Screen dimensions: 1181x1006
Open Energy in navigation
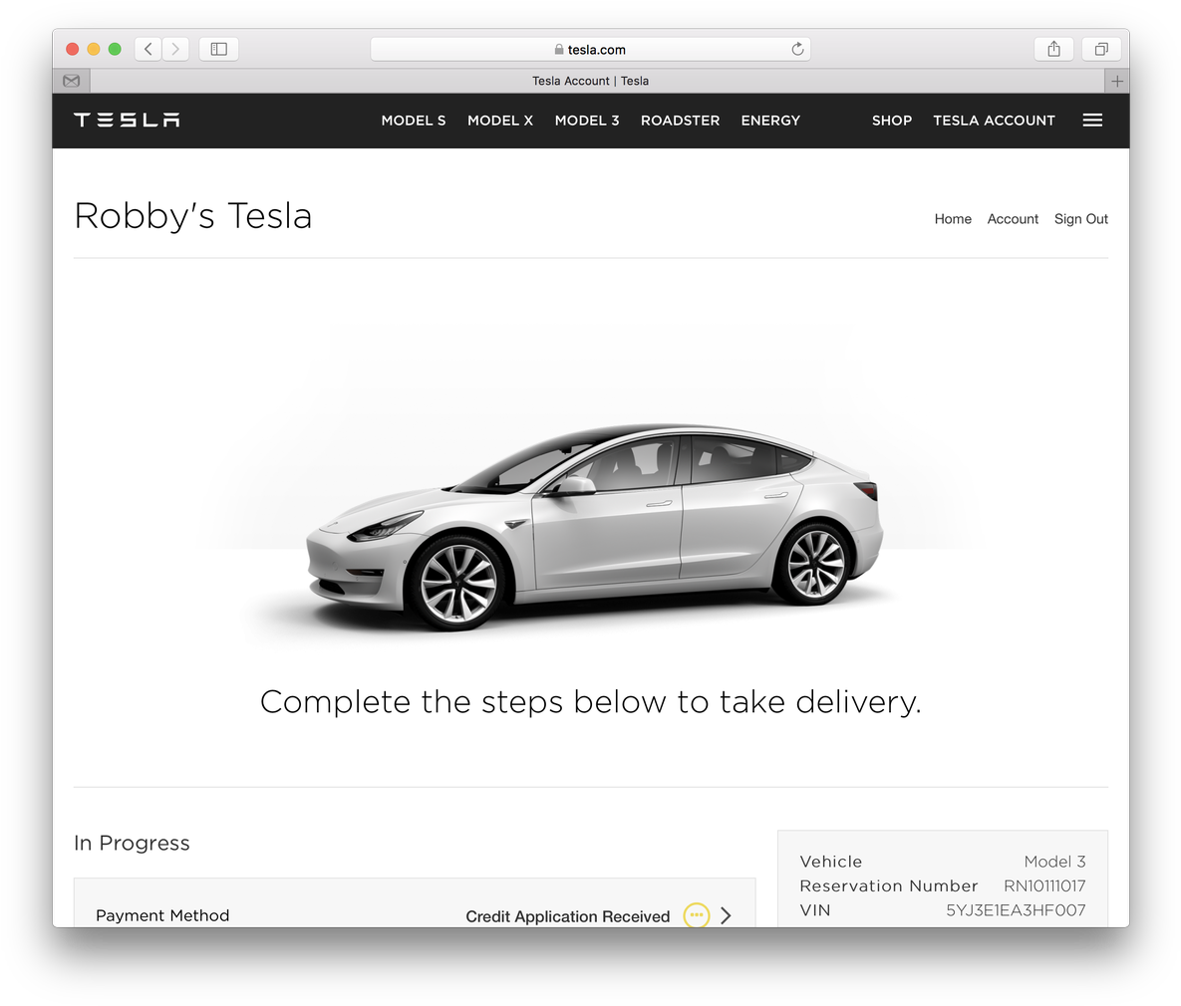coord(770,121)
